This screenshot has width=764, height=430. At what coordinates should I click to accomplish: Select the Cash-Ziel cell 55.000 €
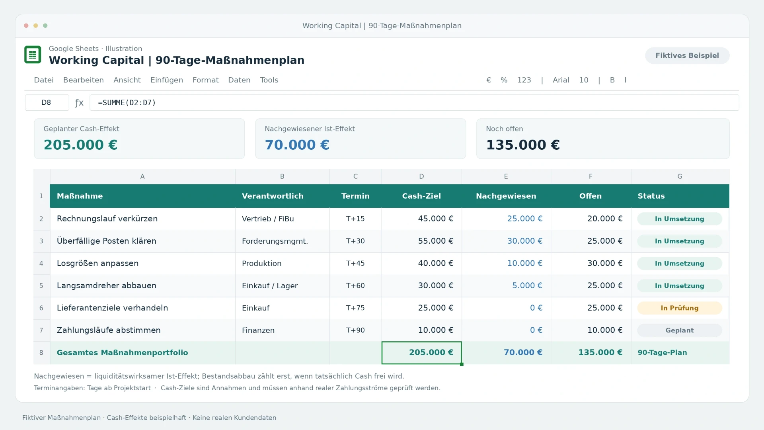421,241
